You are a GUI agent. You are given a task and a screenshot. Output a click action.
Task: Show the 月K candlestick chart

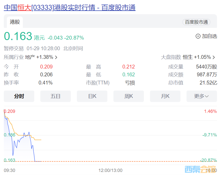click(165, 96)
